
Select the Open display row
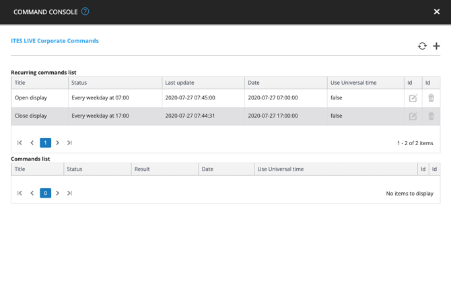click(31, 98)
